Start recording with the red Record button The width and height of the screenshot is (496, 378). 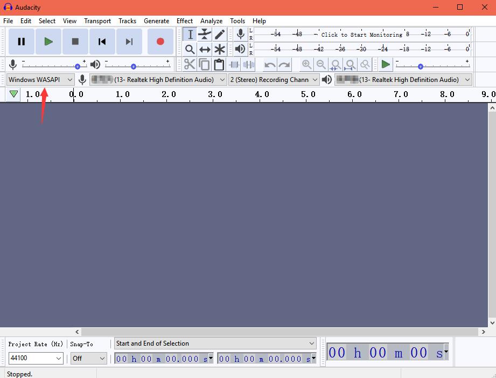160,42
